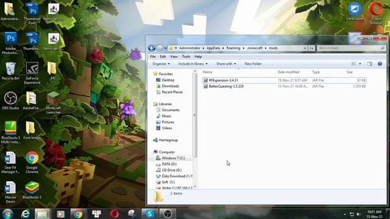390x219 pixels.
Task: Open Internet Explorer on taskbar
Action: (x=26, y=214)
